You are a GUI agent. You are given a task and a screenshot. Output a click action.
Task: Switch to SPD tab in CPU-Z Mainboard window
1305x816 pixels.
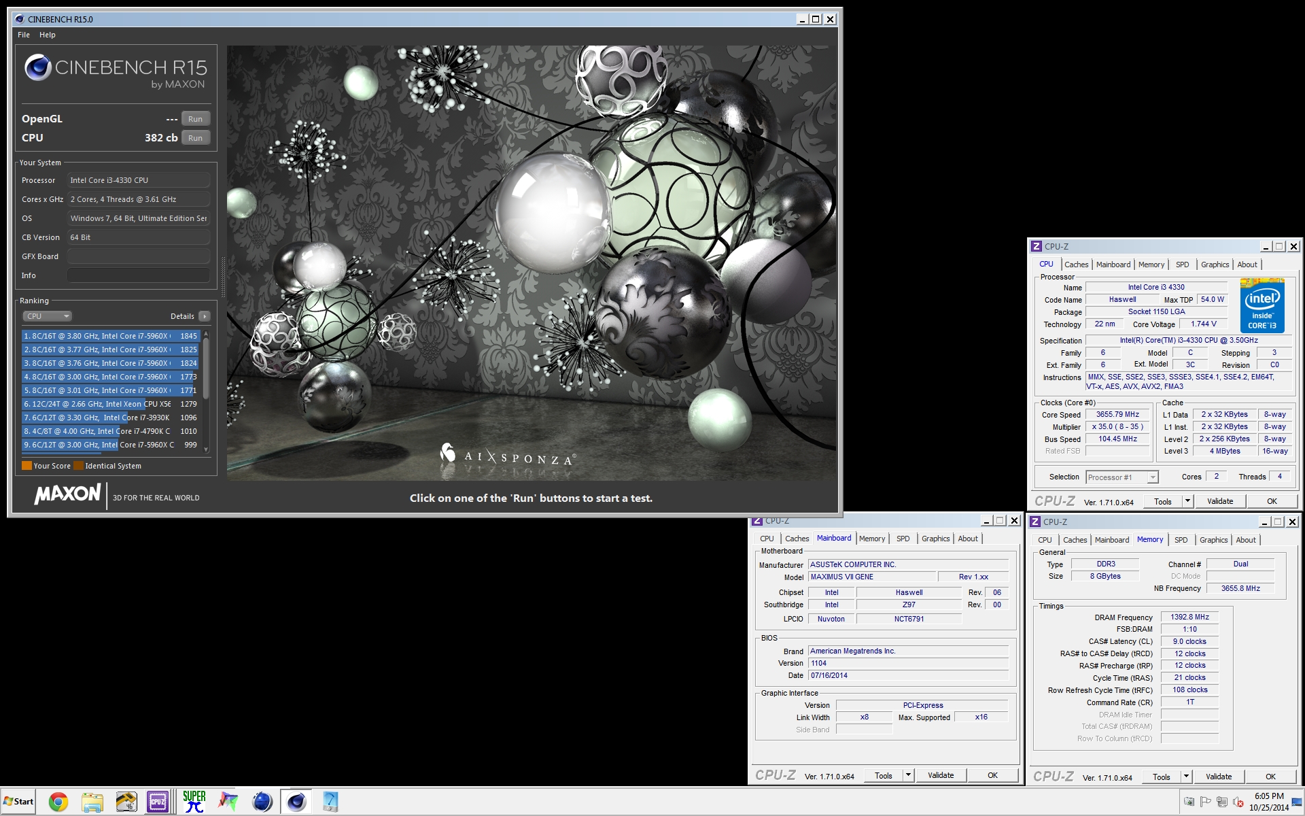pyautogui.click(x=903, y=539)
